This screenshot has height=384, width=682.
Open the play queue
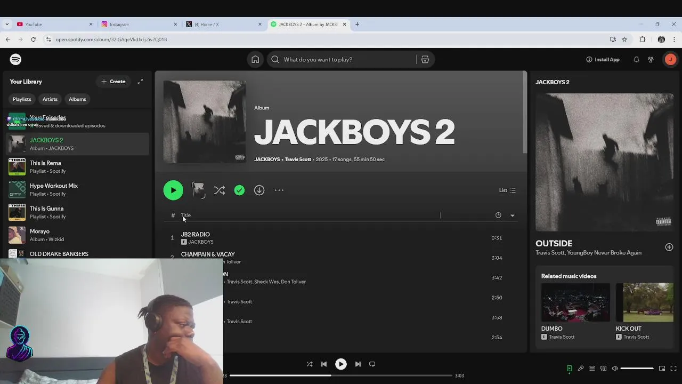point(592,369)
